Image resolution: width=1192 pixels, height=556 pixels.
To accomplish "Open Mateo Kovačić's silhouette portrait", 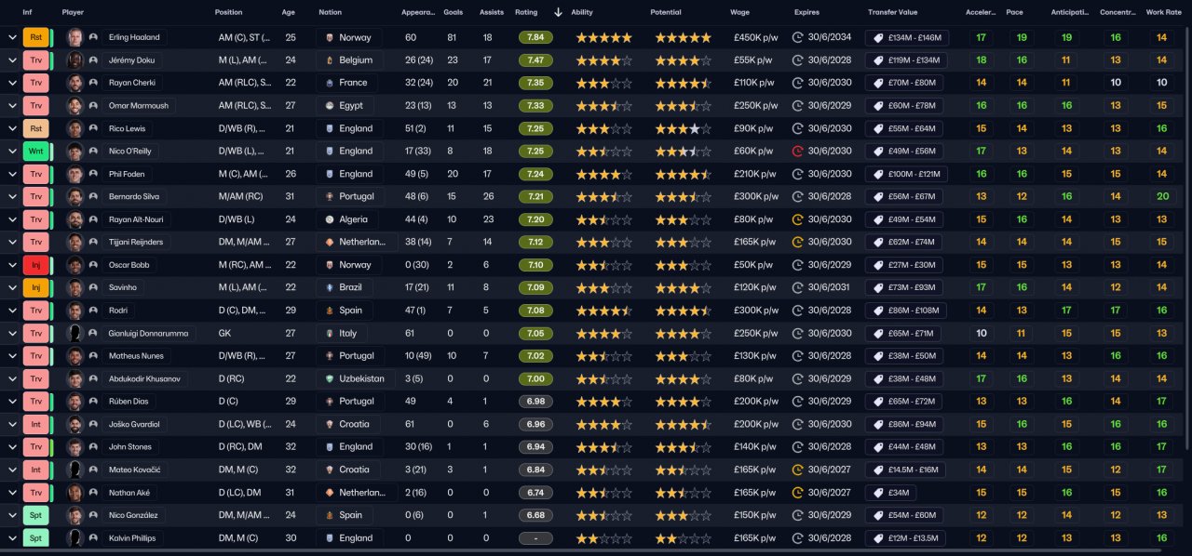I will click(75, 470).
